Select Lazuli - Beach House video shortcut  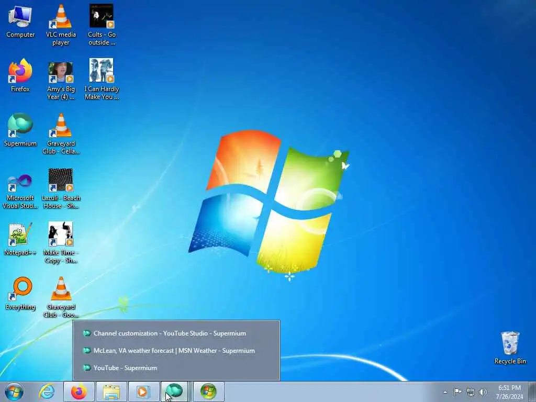(x=61, y=188)
